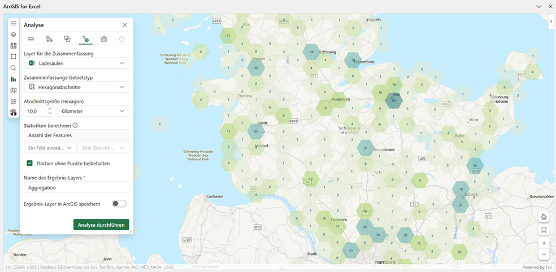Click the map Home extent button
The width and height of the screenshot is (556, 272).
[x=544, y=217]
